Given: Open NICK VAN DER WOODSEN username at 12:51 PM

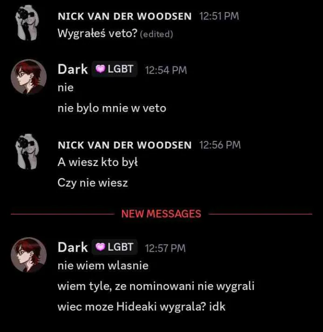Looking at the screenshot, I should click(x=124, y=16).
